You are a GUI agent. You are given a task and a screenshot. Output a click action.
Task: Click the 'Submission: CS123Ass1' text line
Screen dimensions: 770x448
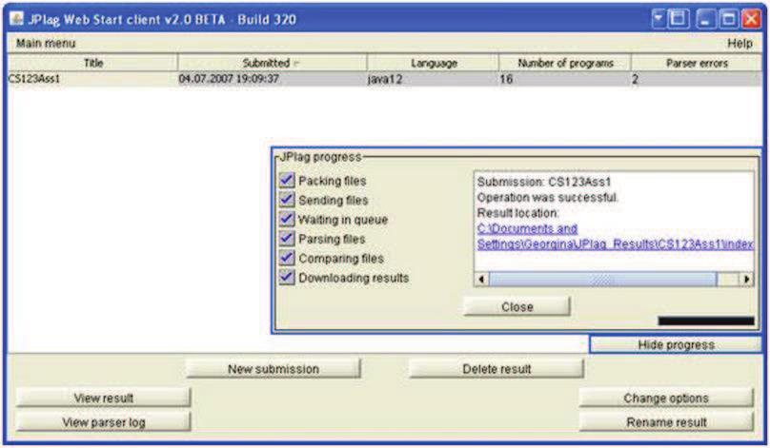(543, 182)
